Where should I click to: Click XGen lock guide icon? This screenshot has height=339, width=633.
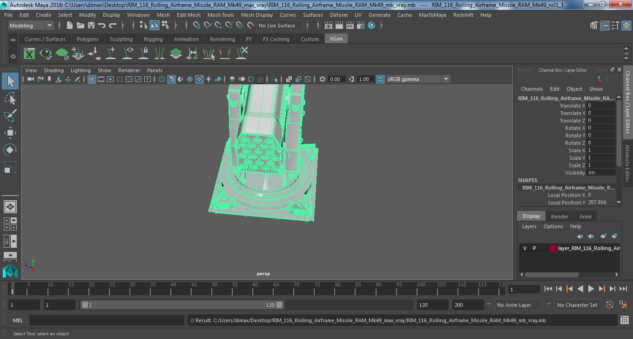tap(143, 54)
